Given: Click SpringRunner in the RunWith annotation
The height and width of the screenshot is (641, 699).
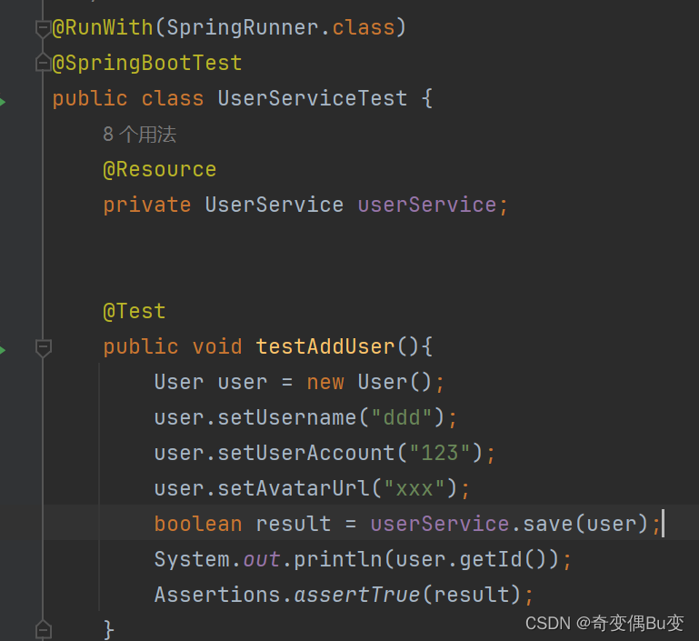Looking at the screenshot, I should tap(243, 27).
